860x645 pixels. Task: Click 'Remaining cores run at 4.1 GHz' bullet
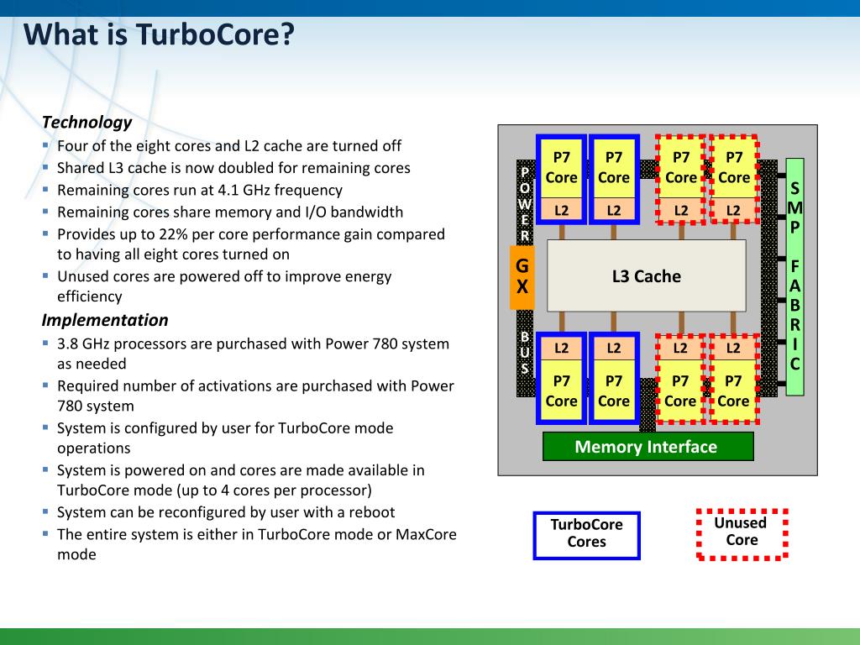(x=200, y=190)
